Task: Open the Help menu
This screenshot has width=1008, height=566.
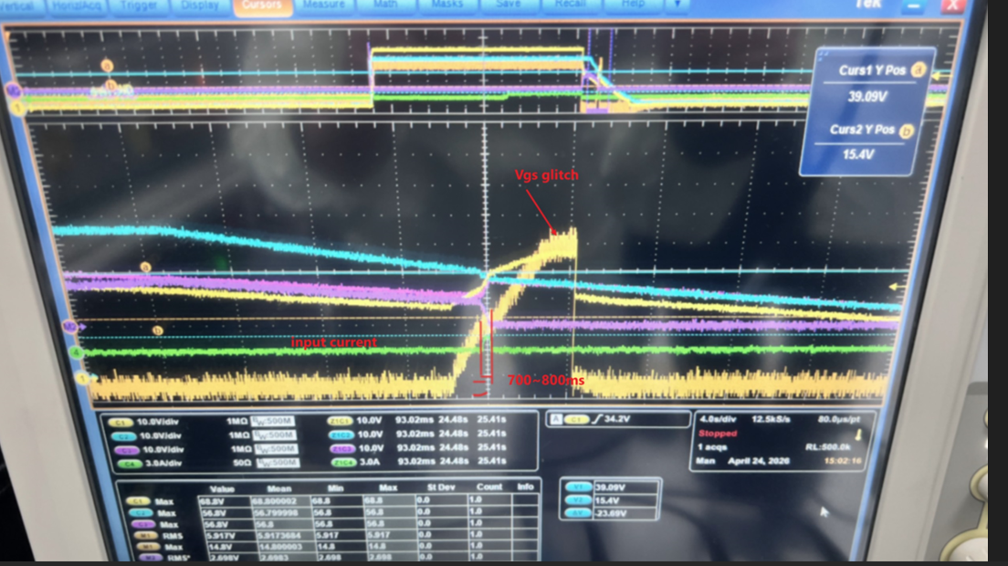Action: coord(633,5)
